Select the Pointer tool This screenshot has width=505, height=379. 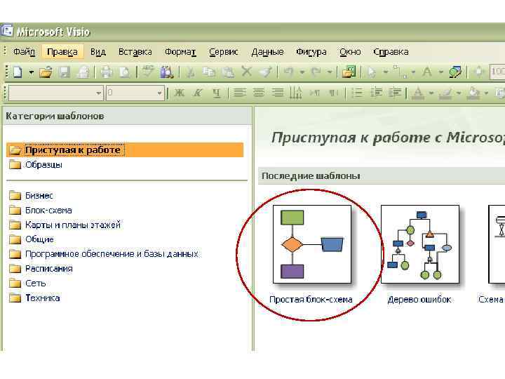[372, 72]
